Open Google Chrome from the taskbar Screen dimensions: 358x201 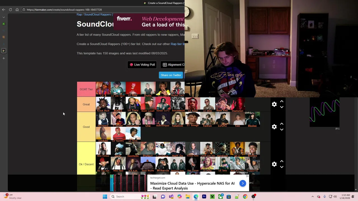(x=245, y=197)
